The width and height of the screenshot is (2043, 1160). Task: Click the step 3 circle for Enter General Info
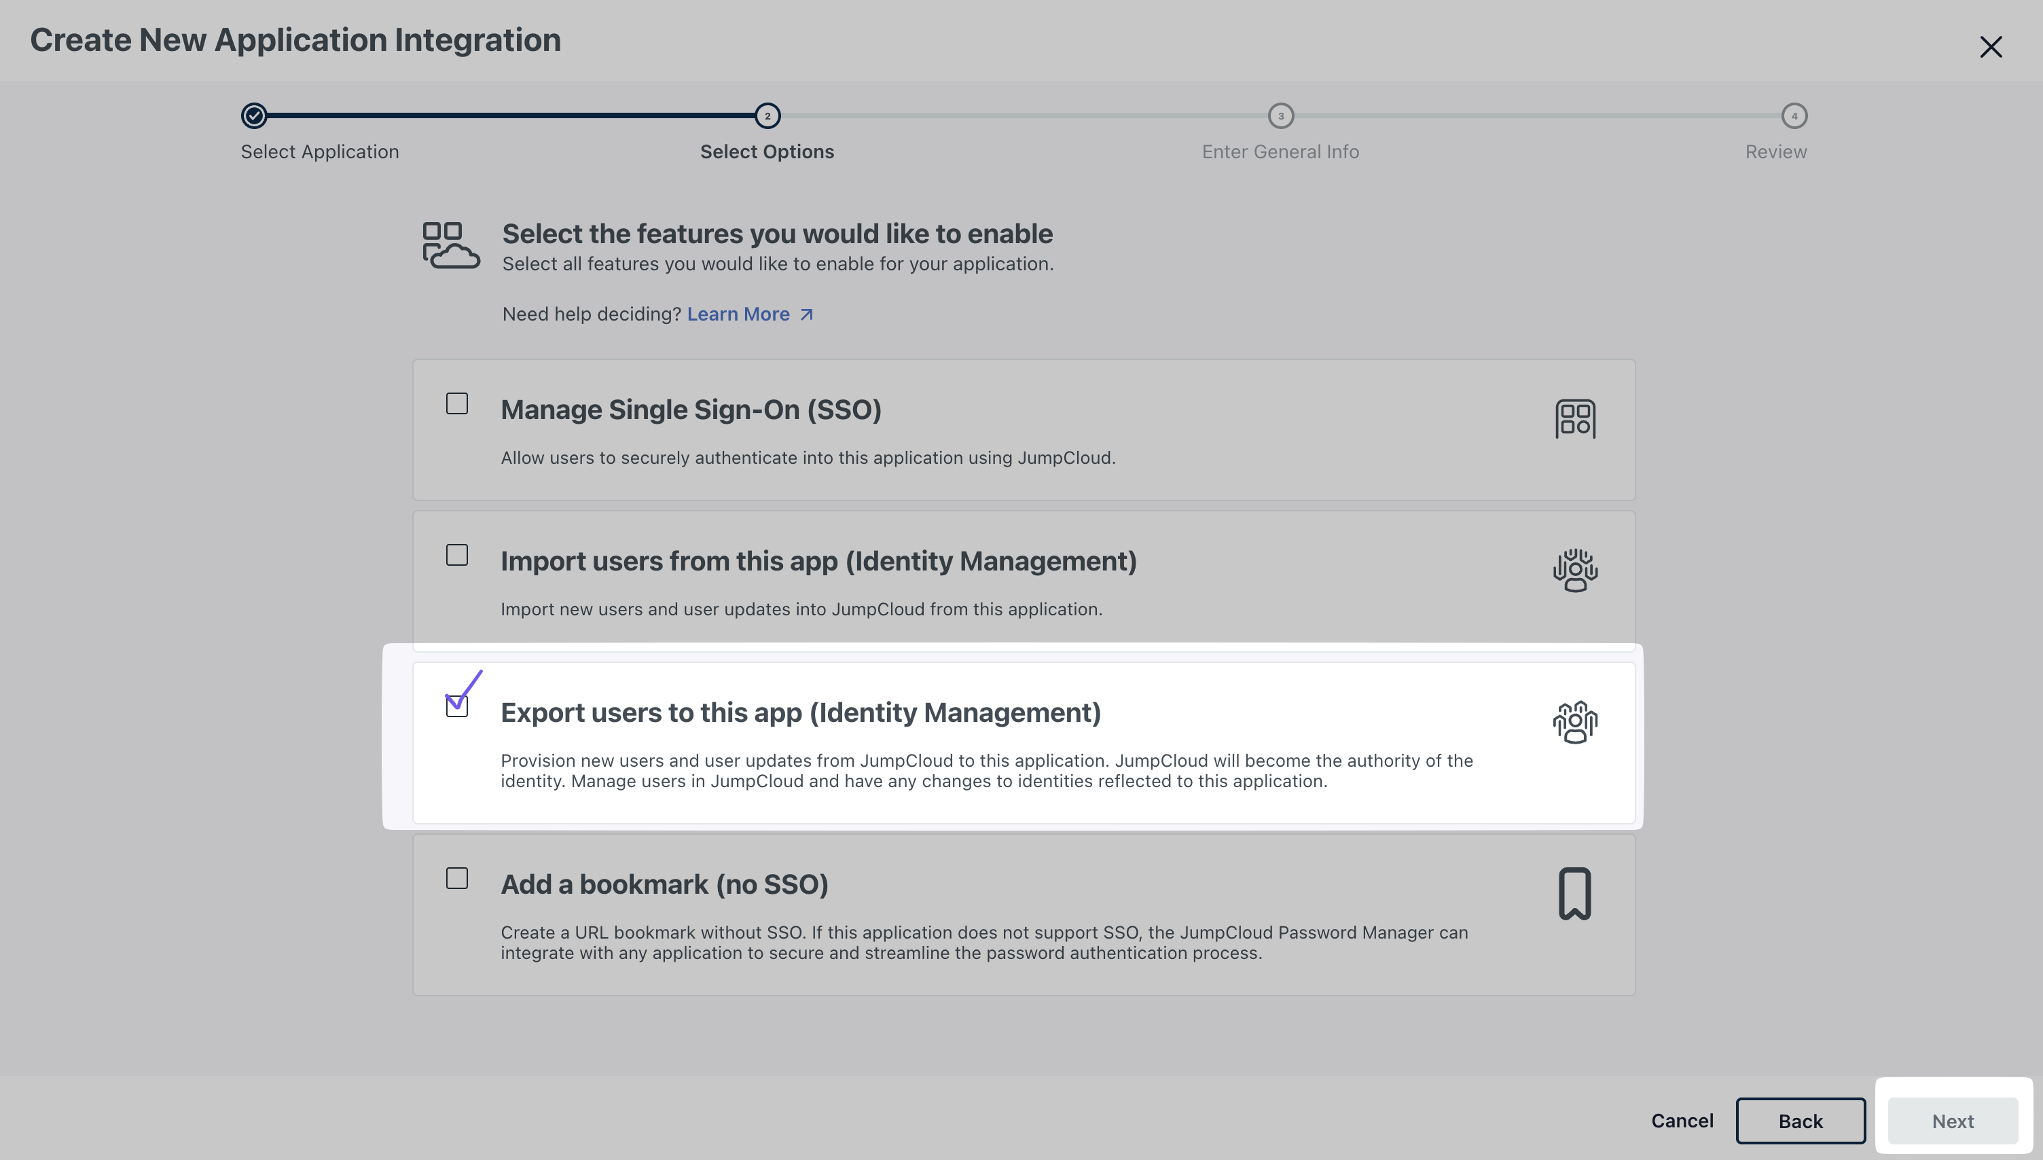click(x=1281, y=115)
